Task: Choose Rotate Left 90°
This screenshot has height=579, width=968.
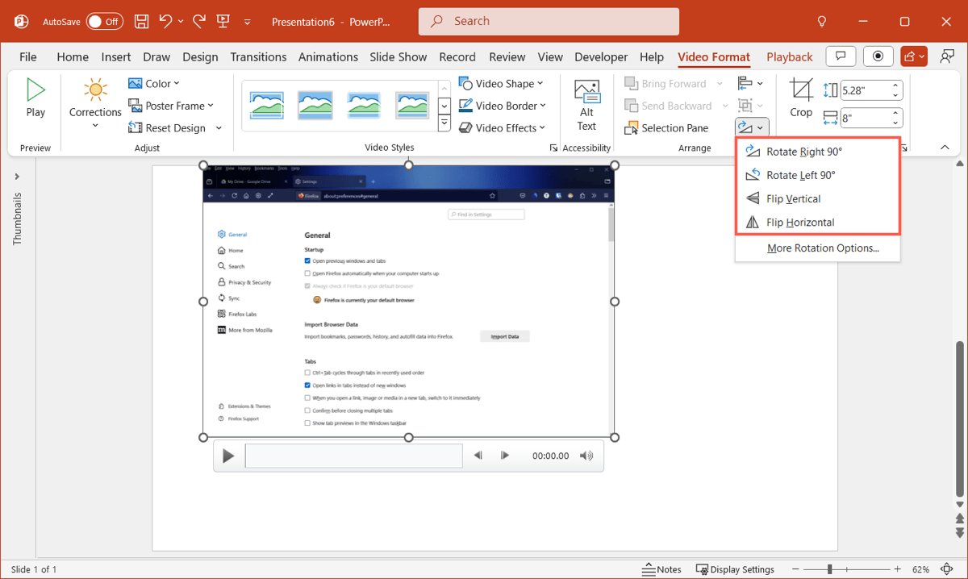Action: coord(817,175)
